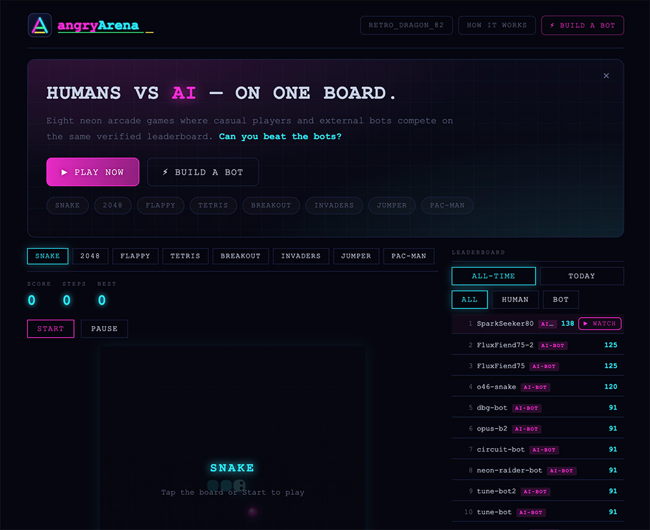Switch to the Breakout game tab
Viewport: 650px width, 530px height.
[240, 256]
